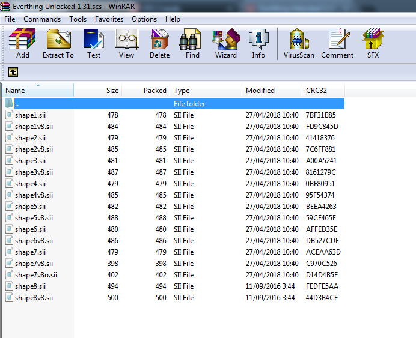416x338 pixels.
Task: Click the File folder type cell
Action: 189,104
